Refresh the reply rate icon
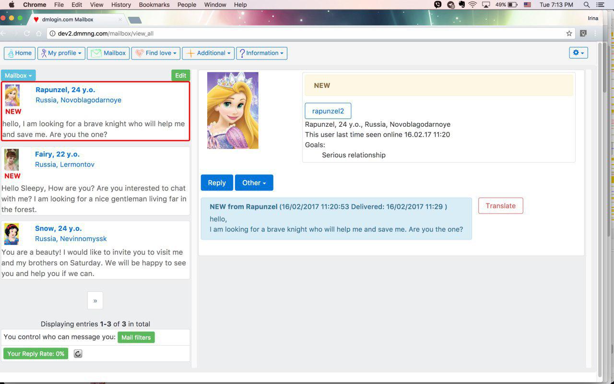This screenshot has width=614, height=384. 78,354
